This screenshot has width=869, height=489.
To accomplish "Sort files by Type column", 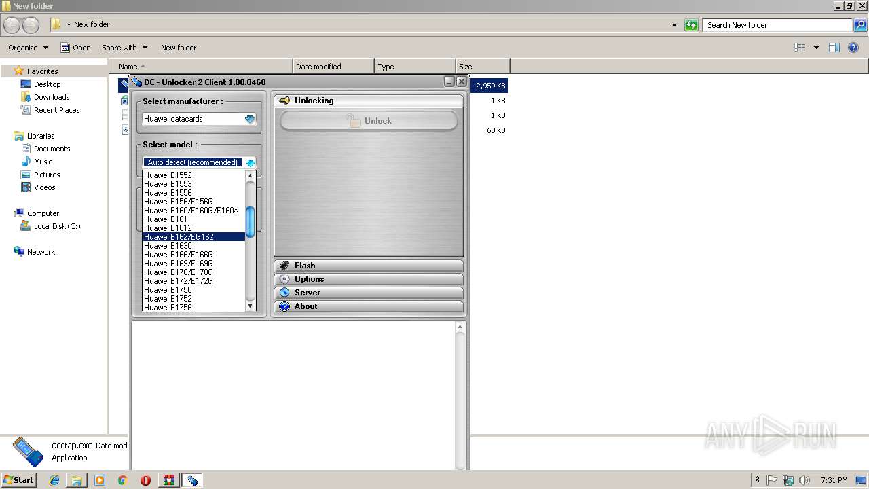I will pos(415,67).
